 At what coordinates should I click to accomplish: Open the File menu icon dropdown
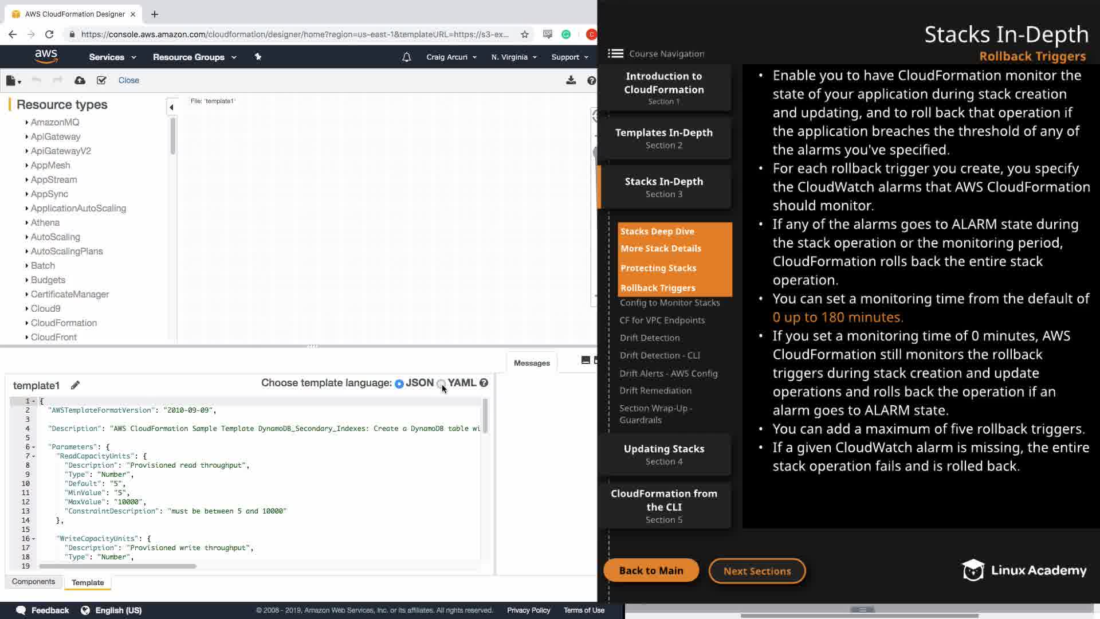(x=13, y=81)
